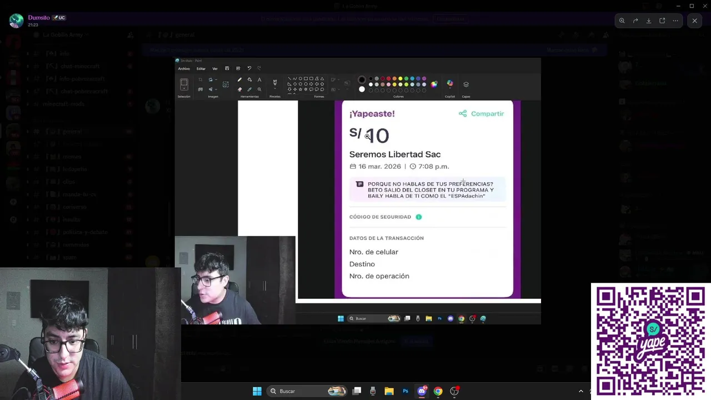
Task: Click the forward arrow icon in viewer
Action: [635, 21]
